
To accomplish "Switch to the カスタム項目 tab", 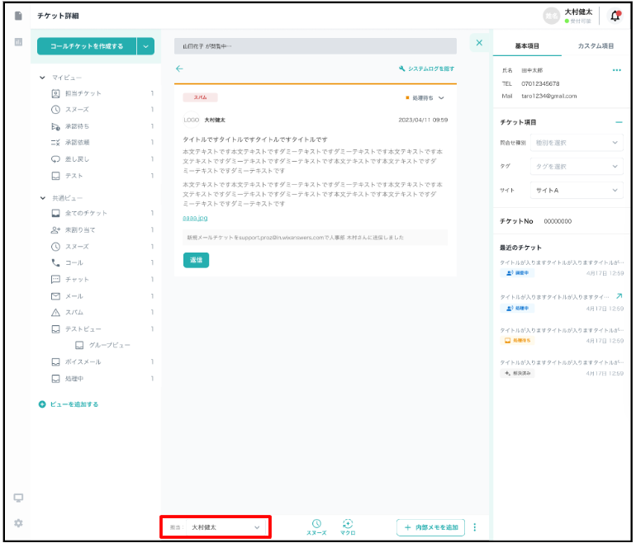I will pyautogui.click(x=596, y=46).
